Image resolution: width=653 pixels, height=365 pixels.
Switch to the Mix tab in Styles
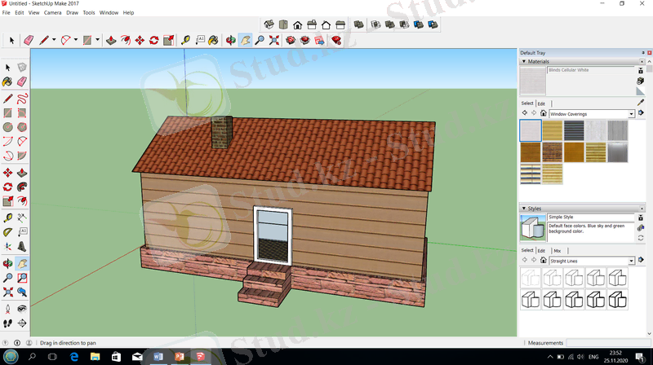click(557, 250)
